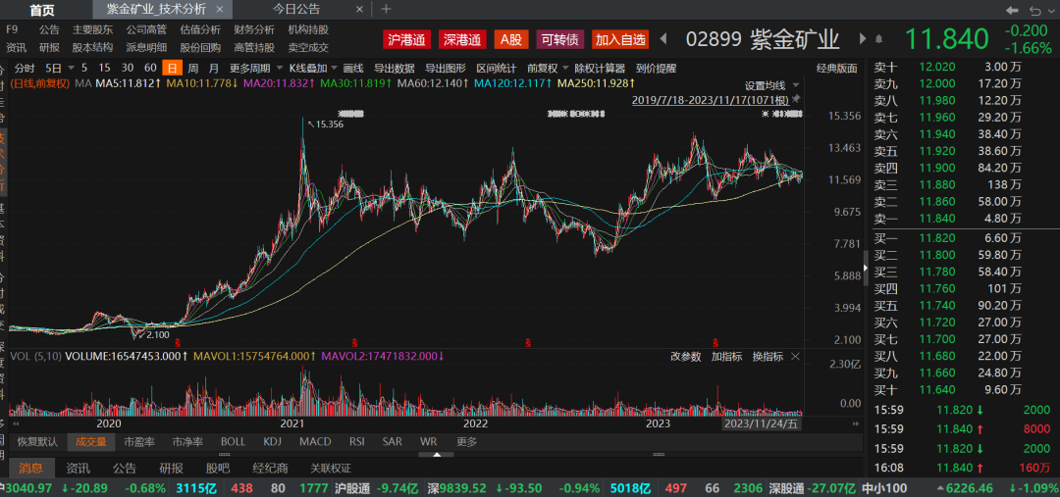Click the date range 2019/7/18-2023/11/17 link
Image resolution: width=1060 pixels, height=497 pixels.
point(711,100)
